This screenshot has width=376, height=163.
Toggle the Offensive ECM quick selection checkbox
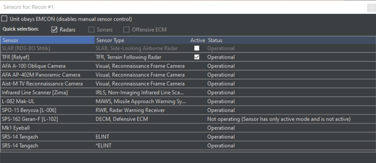tap(126, 30)
